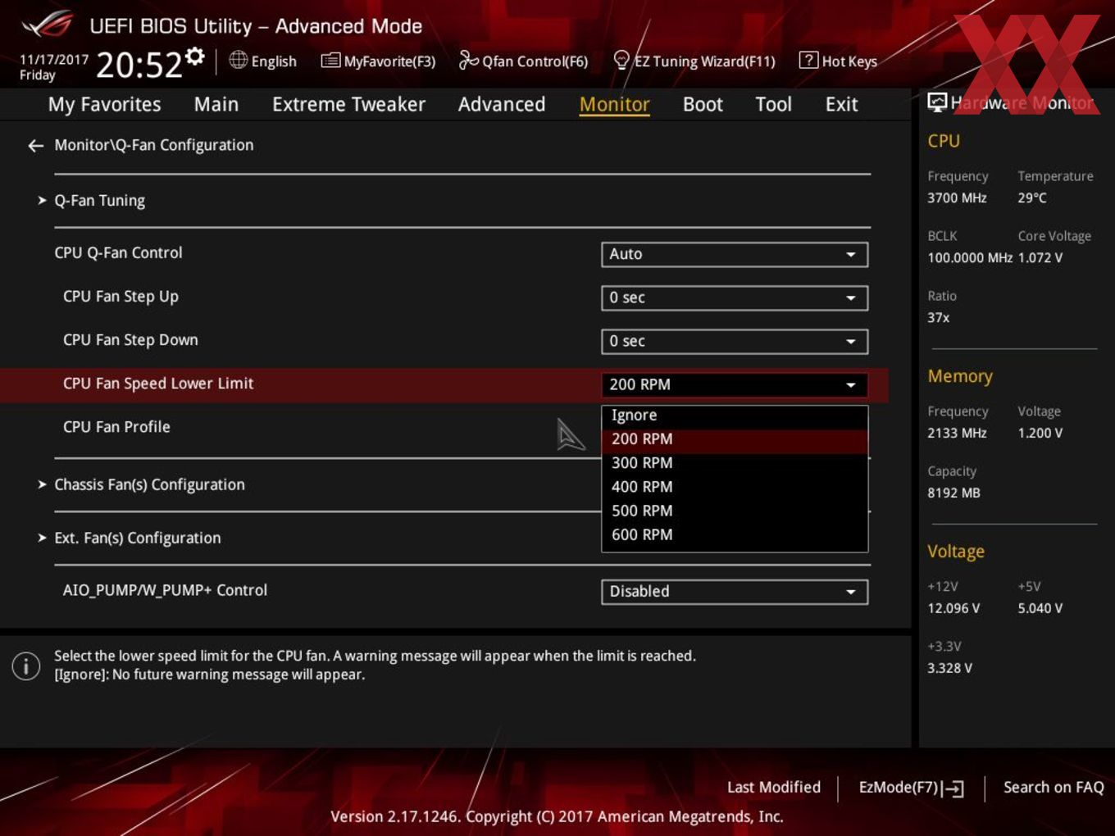Select 400 RPM option
This screenshot has height=836, width=1115.
pos(735,487)
